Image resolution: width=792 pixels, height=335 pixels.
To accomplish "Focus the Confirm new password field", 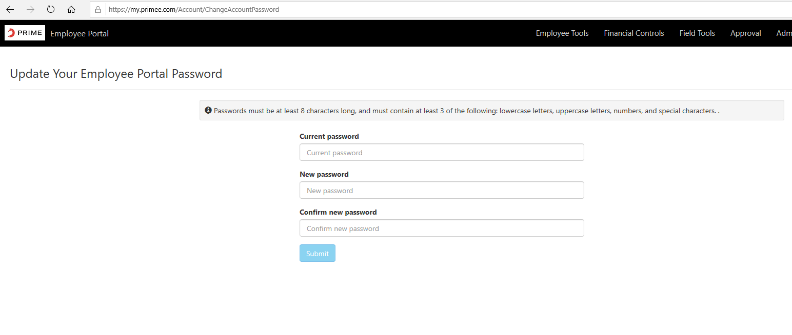I will pyautogui.click(x=441, y=228).
